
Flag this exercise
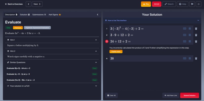tap(192, 4)
